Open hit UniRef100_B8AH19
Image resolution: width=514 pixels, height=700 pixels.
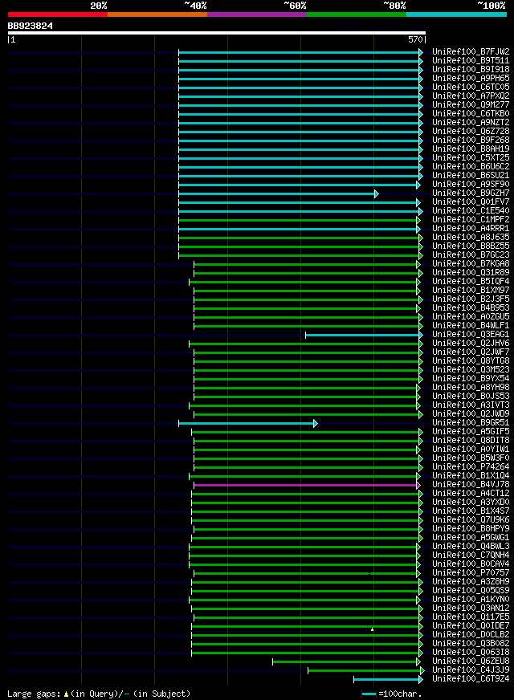[471, 149]
